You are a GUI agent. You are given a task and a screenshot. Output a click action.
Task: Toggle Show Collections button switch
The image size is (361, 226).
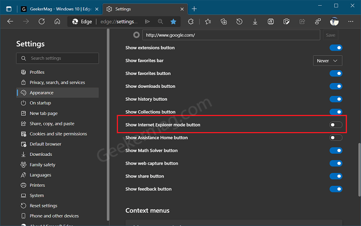click(x=336, y=112)
